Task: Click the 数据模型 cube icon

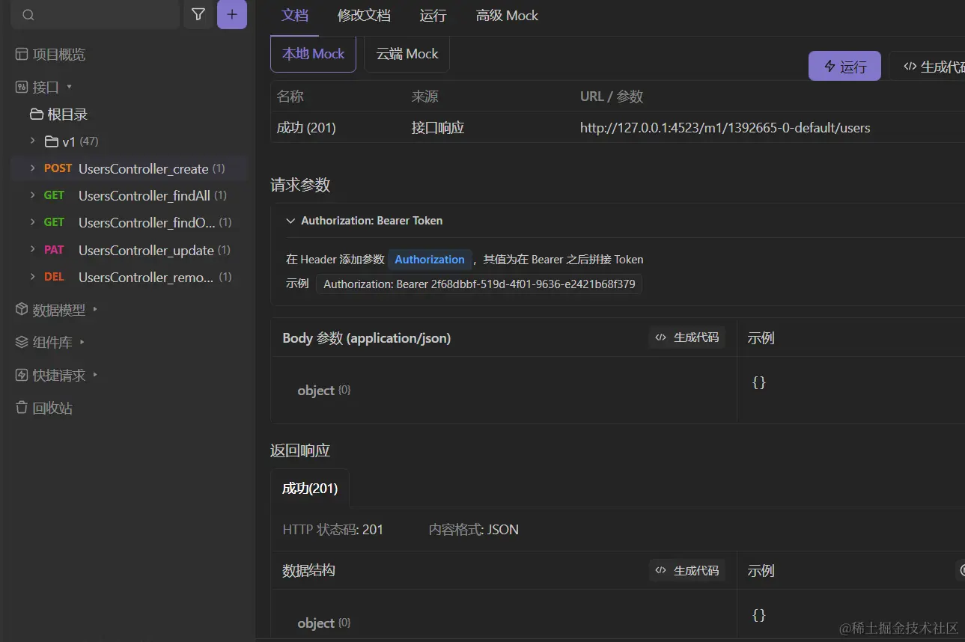Action: point(22,310)
